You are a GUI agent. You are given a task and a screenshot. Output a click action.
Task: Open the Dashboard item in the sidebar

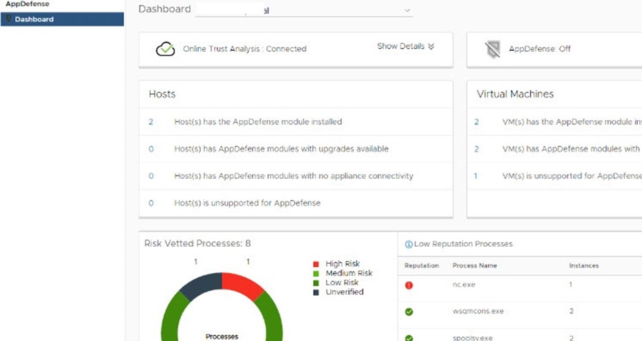coord(62,19)
